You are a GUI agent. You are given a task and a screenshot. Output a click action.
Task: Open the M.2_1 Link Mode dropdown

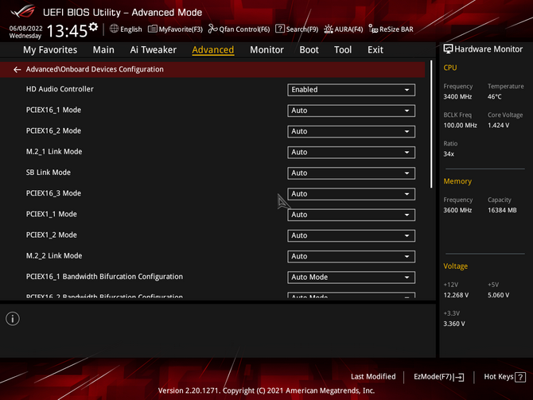point(351,152)
